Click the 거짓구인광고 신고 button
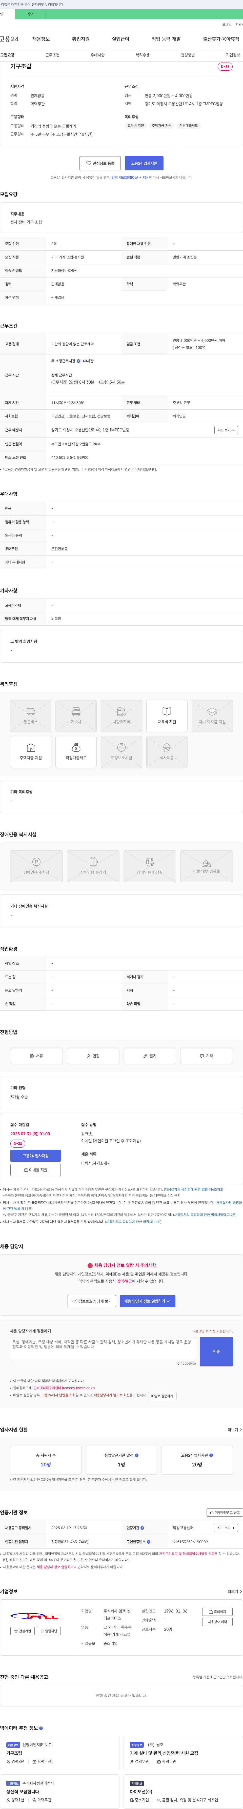Image resolution: width=243 pixels, height=1809 pixels. coord(225,1513)
